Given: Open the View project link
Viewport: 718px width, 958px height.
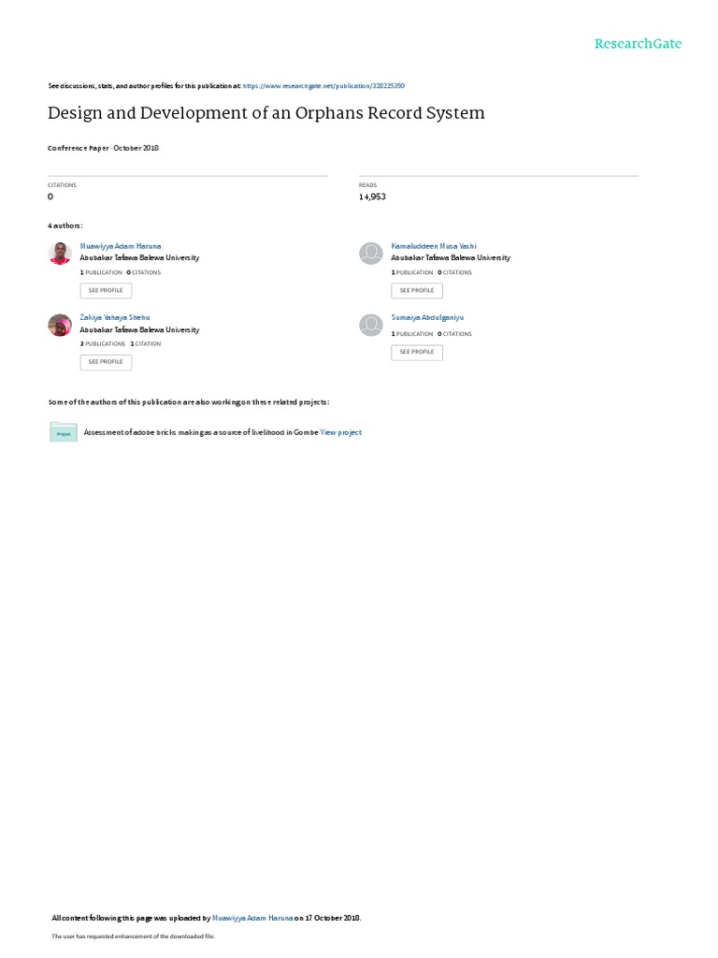Looking at the screenshot, I should pos(340,432).
